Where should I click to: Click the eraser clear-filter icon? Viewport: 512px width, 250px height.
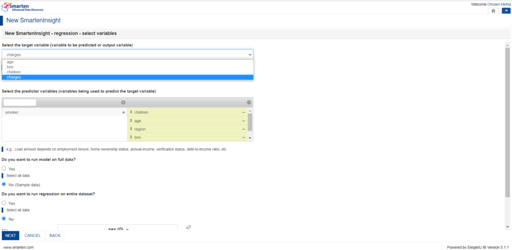pyautogui.click(x=188, y=227)
